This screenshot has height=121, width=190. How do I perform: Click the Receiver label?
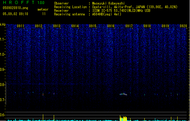[x=61, y=11]
